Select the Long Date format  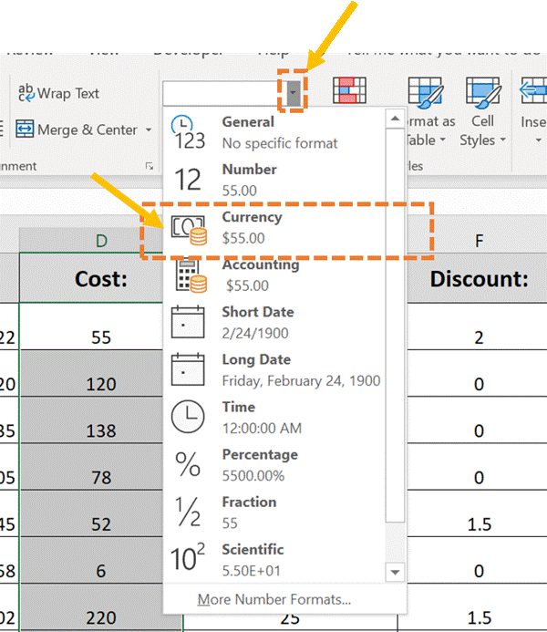point(273,370)
